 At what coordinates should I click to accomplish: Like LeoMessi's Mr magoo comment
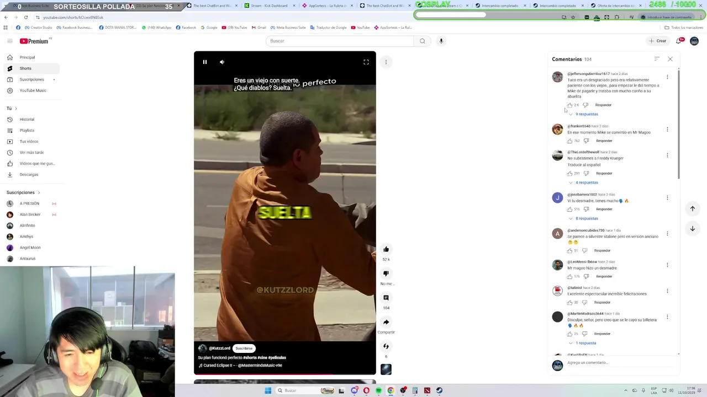coord(569,276)
